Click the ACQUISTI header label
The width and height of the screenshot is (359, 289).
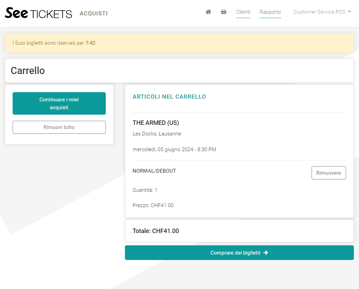click(94, 14)
